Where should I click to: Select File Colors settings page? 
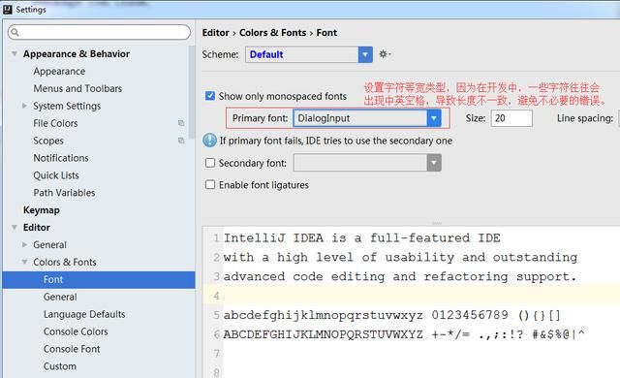(55, 123)
